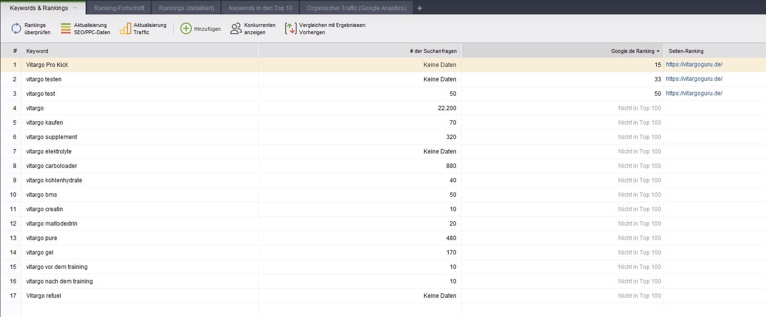Select the keyword 'vitargo kohlenhydrate'
Image resolution: width=766 pixels, height=317 pixels.
point(54,180)
